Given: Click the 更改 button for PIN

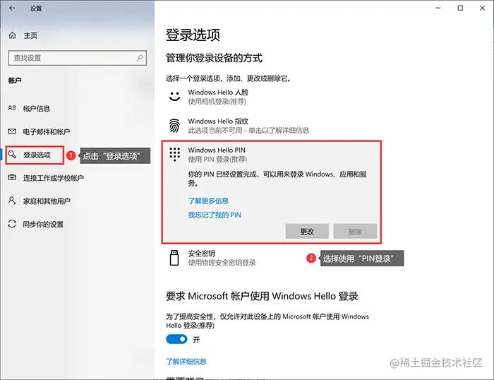Looking at the screenshot, I should tap(307, 232).
